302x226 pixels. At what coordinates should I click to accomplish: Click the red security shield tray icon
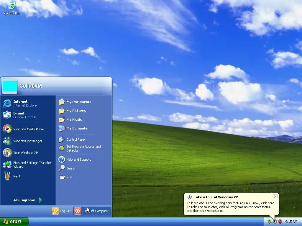tap(280, 222)
